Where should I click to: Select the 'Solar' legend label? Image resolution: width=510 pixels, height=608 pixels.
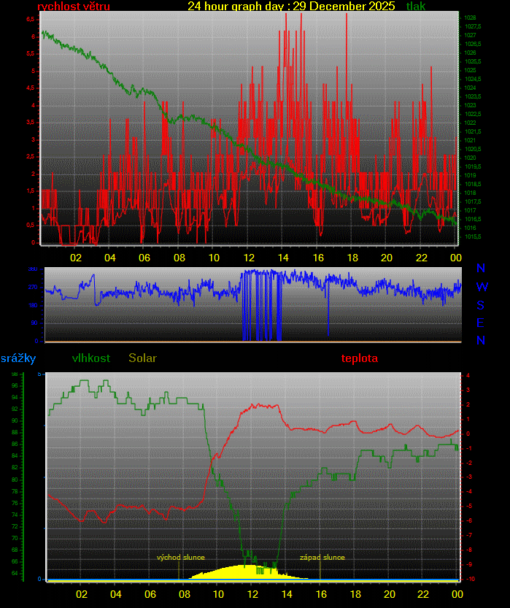pyautogui.click(x=142, y=358)
